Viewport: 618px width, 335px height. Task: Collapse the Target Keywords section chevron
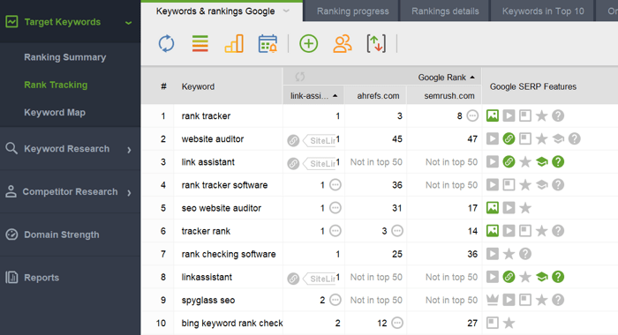pos(129,23)
